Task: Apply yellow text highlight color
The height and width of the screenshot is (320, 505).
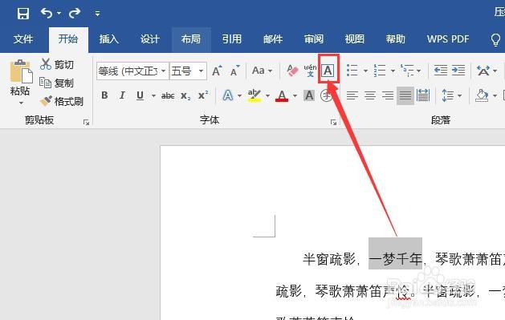Action: pos(255,95)
